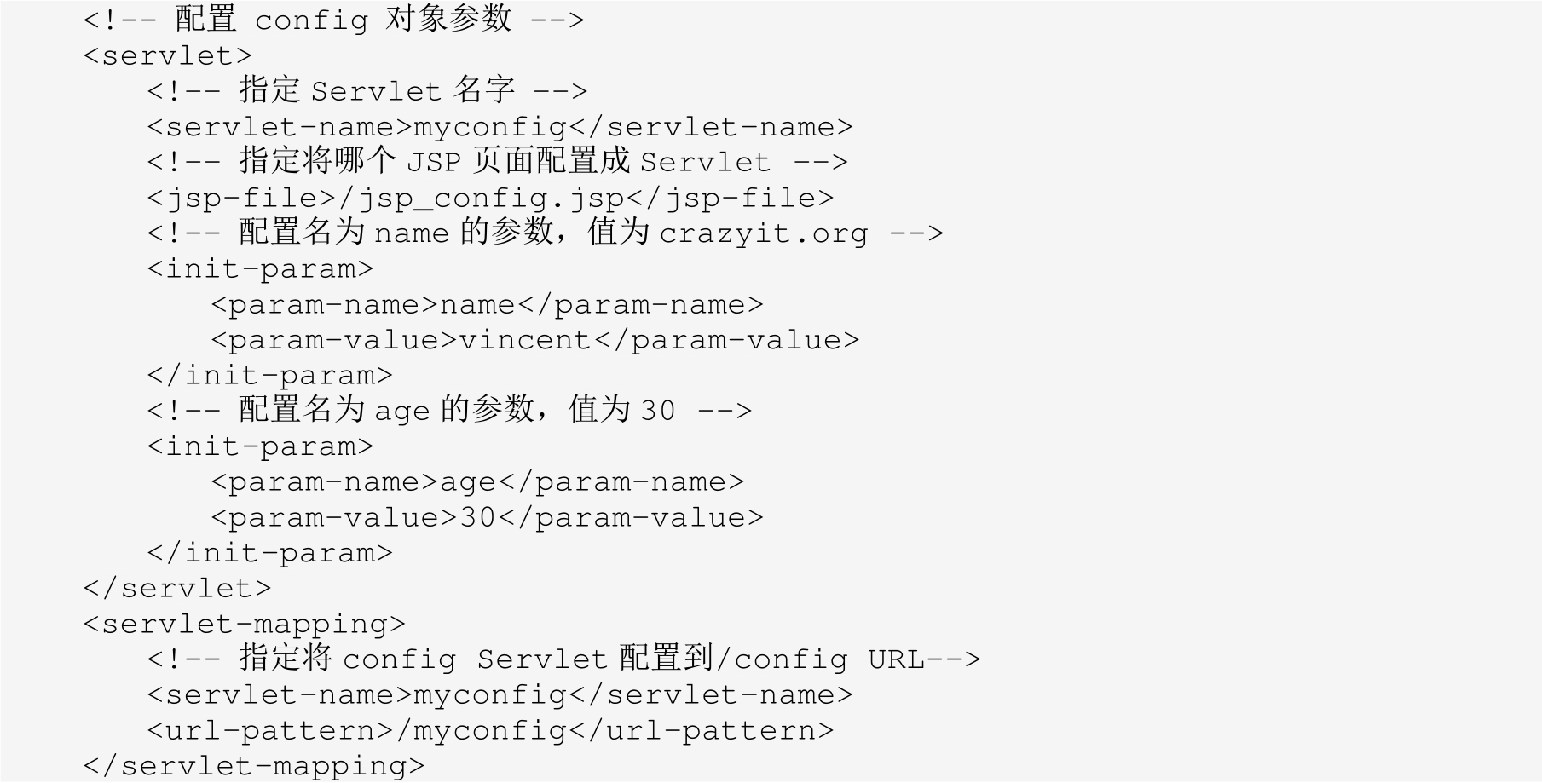This screenshot has height=783, width=1542.
Task: Click the param-name line containing name
Action: click(487, 304)
